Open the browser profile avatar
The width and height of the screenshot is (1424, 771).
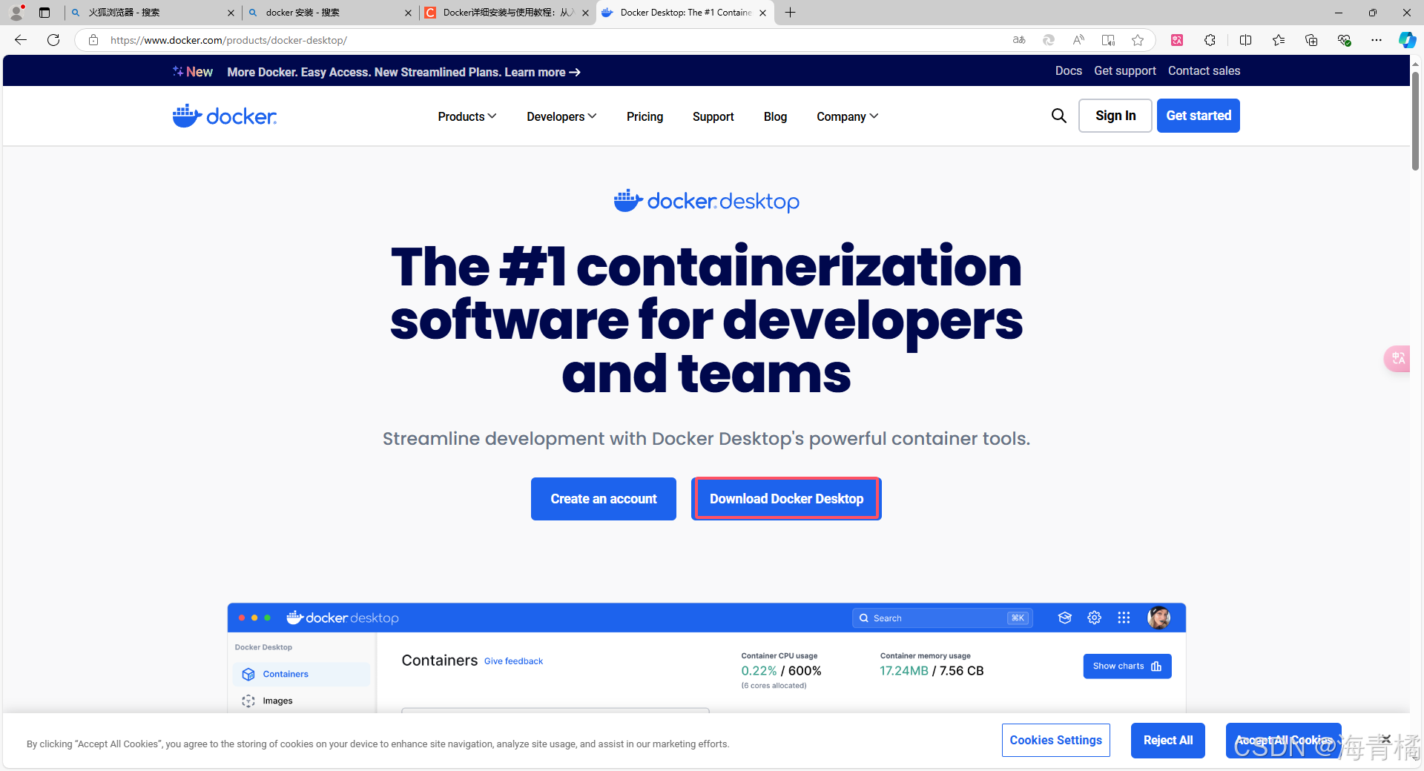pyautogui.click(x=16, y=12)
